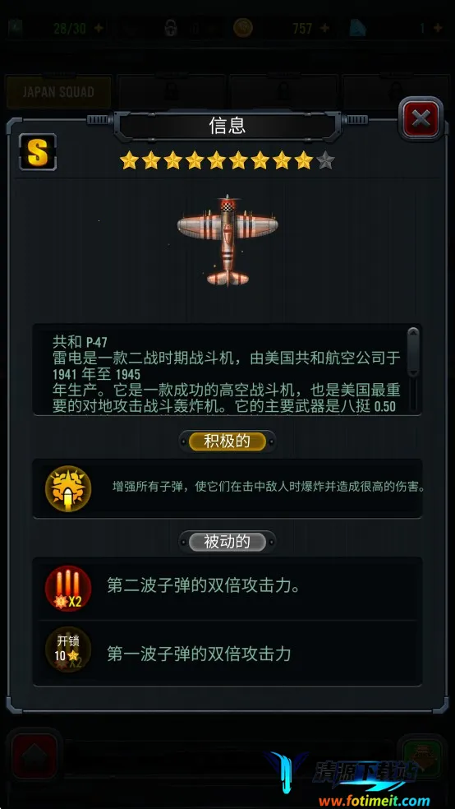Close the 信息 info dialog
This screenshot has height=809, width=455.
point(421,119)
